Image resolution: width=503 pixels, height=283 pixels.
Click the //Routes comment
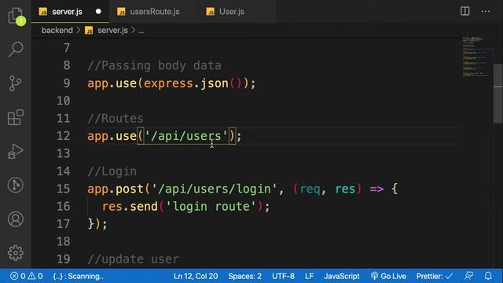(x=116, y=119)
